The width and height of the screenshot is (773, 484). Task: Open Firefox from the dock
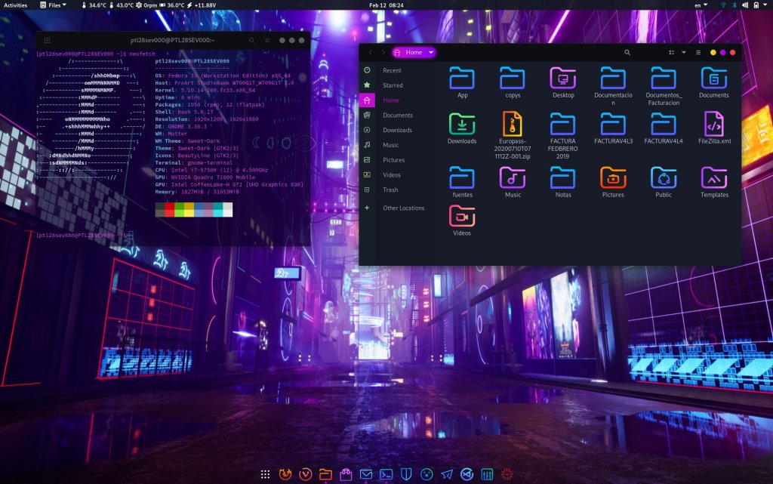coord(285,474)
